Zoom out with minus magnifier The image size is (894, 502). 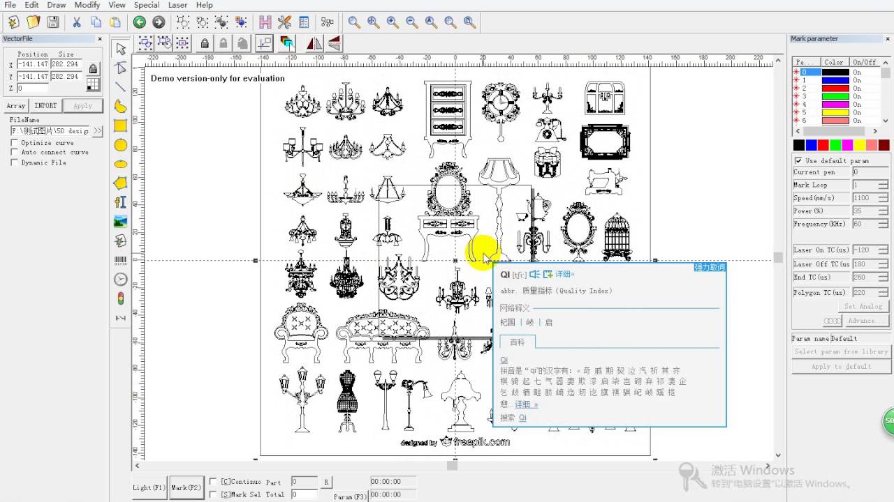412,22
